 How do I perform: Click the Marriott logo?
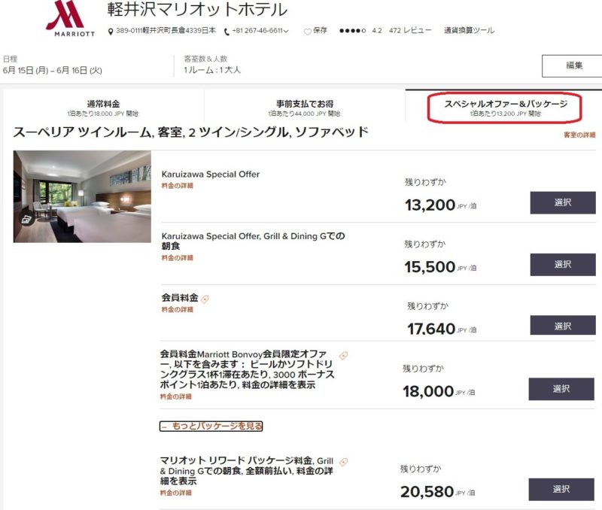tap(71, 18)
